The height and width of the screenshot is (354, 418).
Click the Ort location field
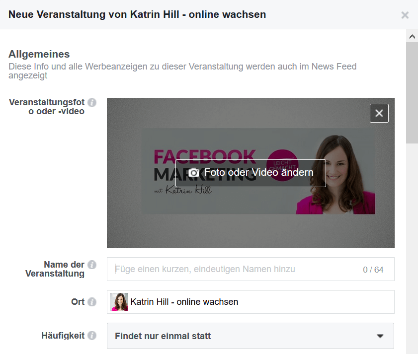[251, 302]
